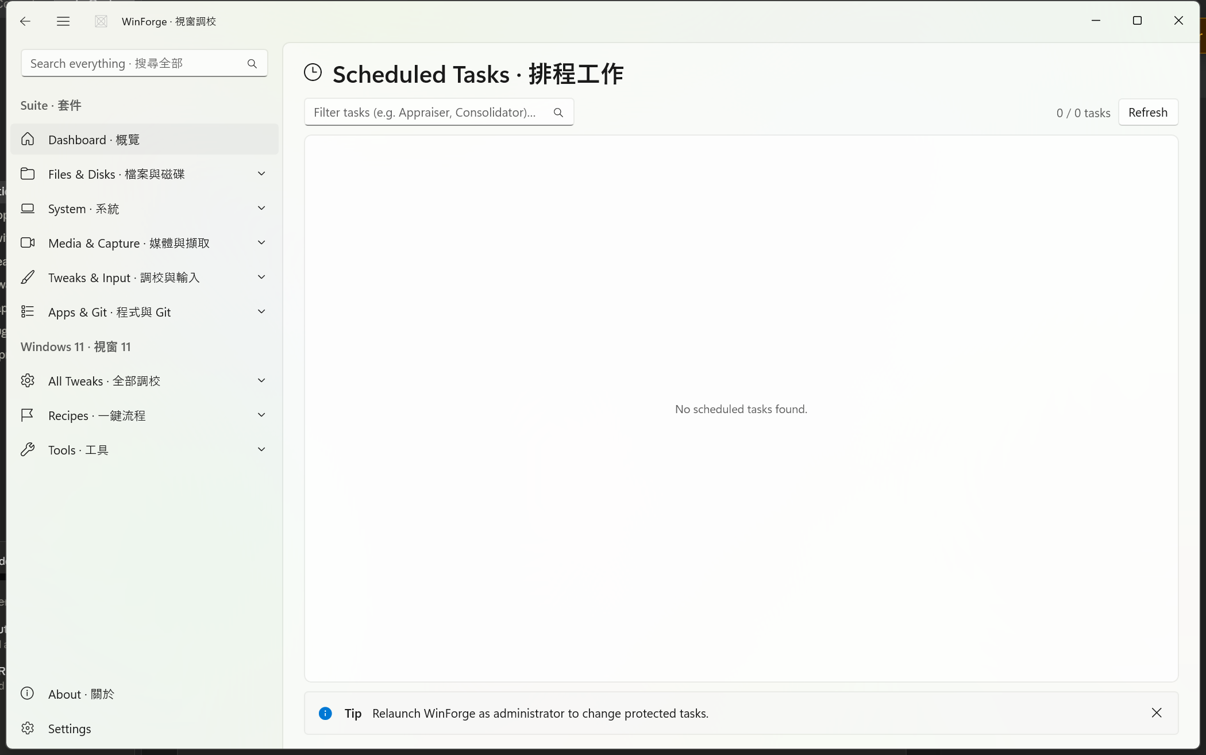Expand the Apps & Git chevron
Screen dimensions: 1206x755
261,311
